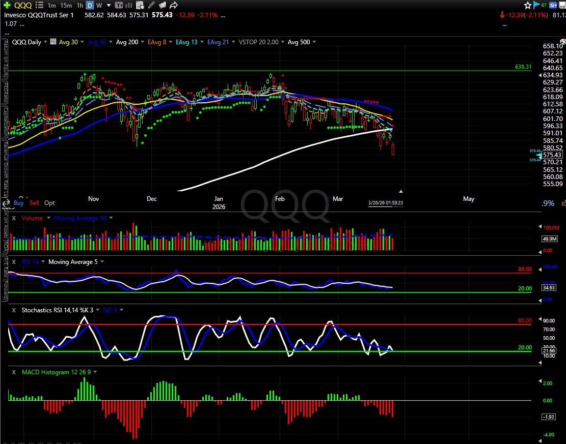
Task: Click the add-indicator grid-plus icon
Action: tap(140, 5)
